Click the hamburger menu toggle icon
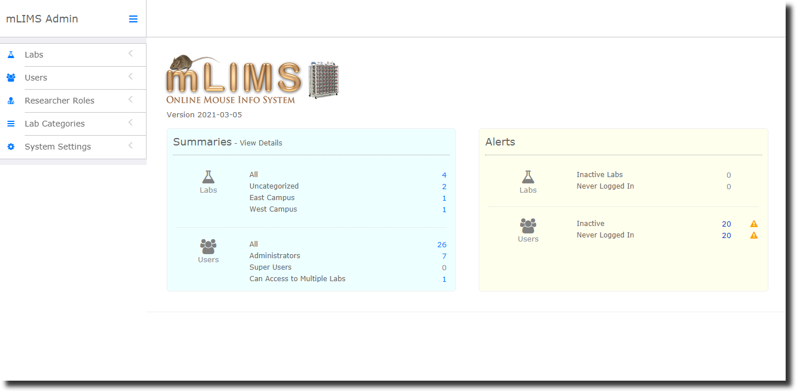Screen dimensions: 796x391 pos(133,19)
